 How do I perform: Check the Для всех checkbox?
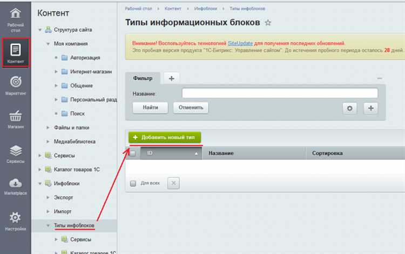[x=133, y=183]
